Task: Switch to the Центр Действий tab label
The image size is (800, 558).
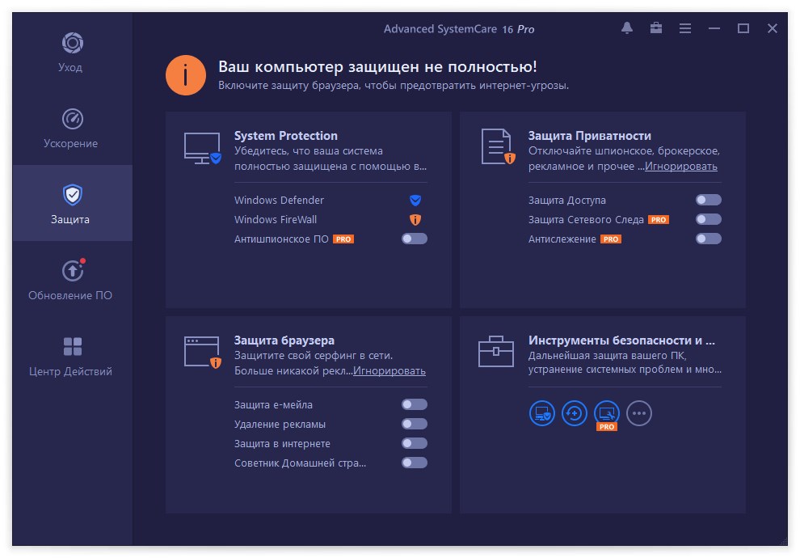Action: coord(70,372)
